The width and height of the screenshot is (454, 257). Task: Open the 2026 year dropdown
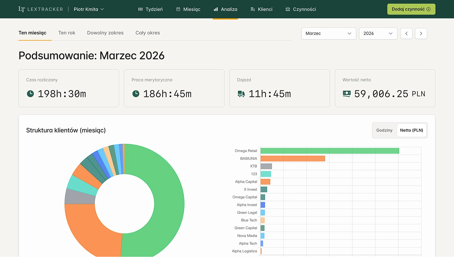click(x=378, y=33)
